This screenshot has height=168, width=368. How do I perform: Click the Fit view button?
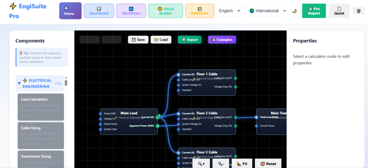point(242,164)
